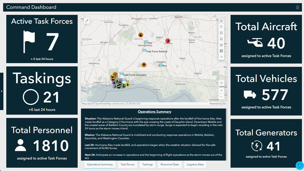Image resolution: width=304 pixels, height=171 pixels.
Task: Find my location on the map
Action: [221, 83]
